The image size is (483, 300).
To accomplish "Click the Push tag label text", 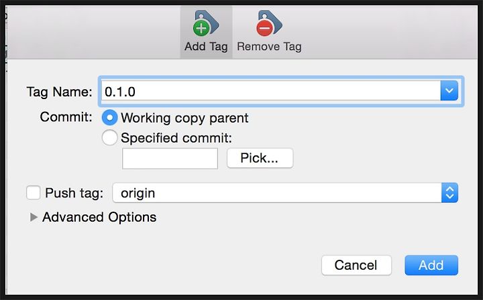I will tap(74, 193).
